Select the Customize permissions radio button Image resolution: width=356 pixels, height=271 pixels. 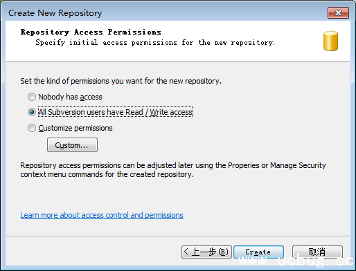click(x=32, y=128)
